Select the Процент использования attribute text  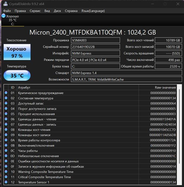coord(36,114)
